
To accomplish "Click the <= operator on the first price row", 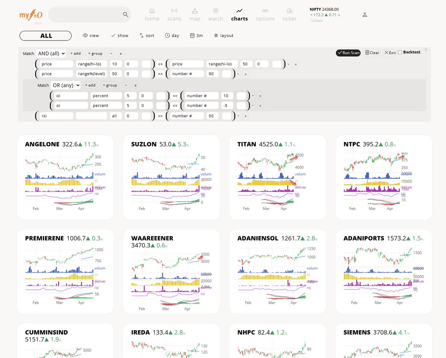I will (x=160, y=64).
